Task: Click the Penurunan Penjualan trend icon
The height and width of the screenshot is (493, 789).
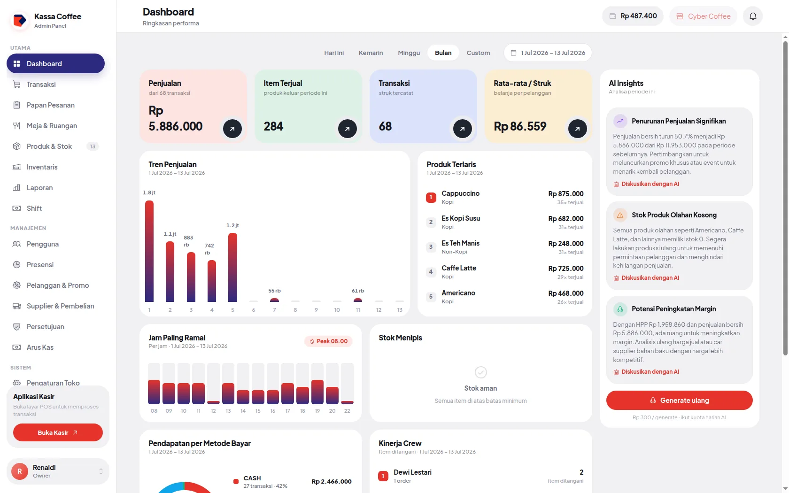Action: click(x=620, y=121)
